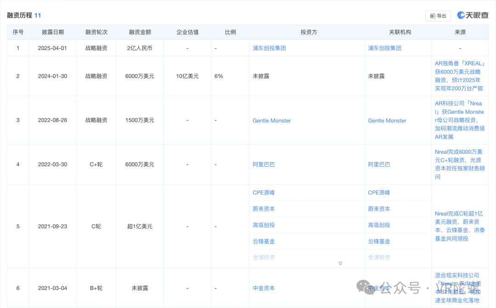Open the AR科技公司 Gentle Monster news source link
The image size is (496, 308).
(460, 120)
